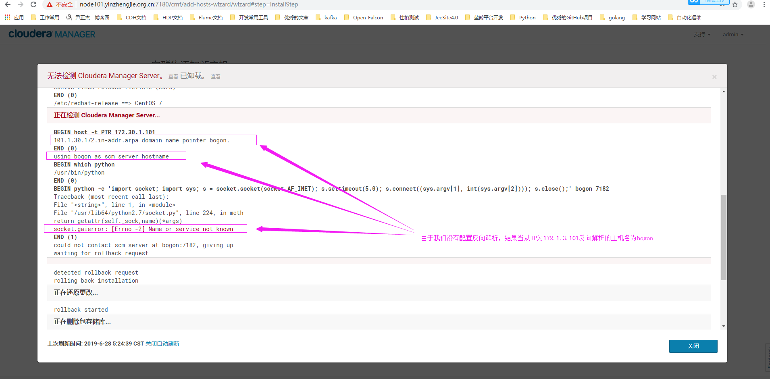The width and height of the screenshot is (770, 379).
Task: Open 开发常用工具 bookmark folder
Action: click(249, 17)
